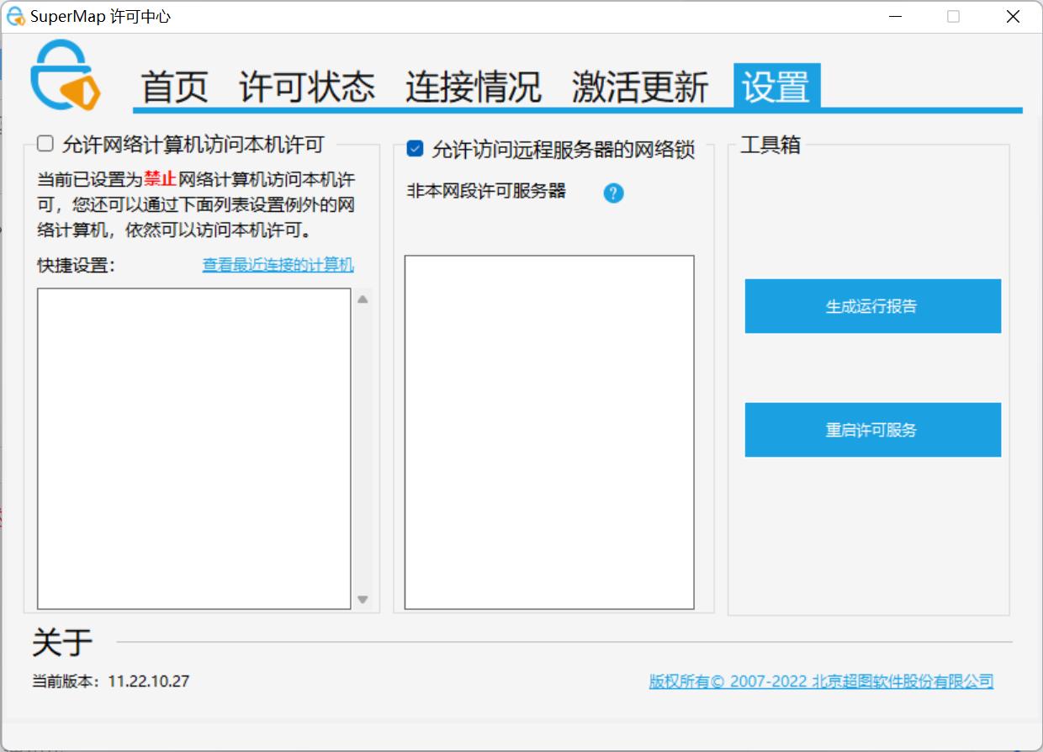
Task: Open the 版权所有 北京超图软件 copyright link
Action: (x=821, y=681)
